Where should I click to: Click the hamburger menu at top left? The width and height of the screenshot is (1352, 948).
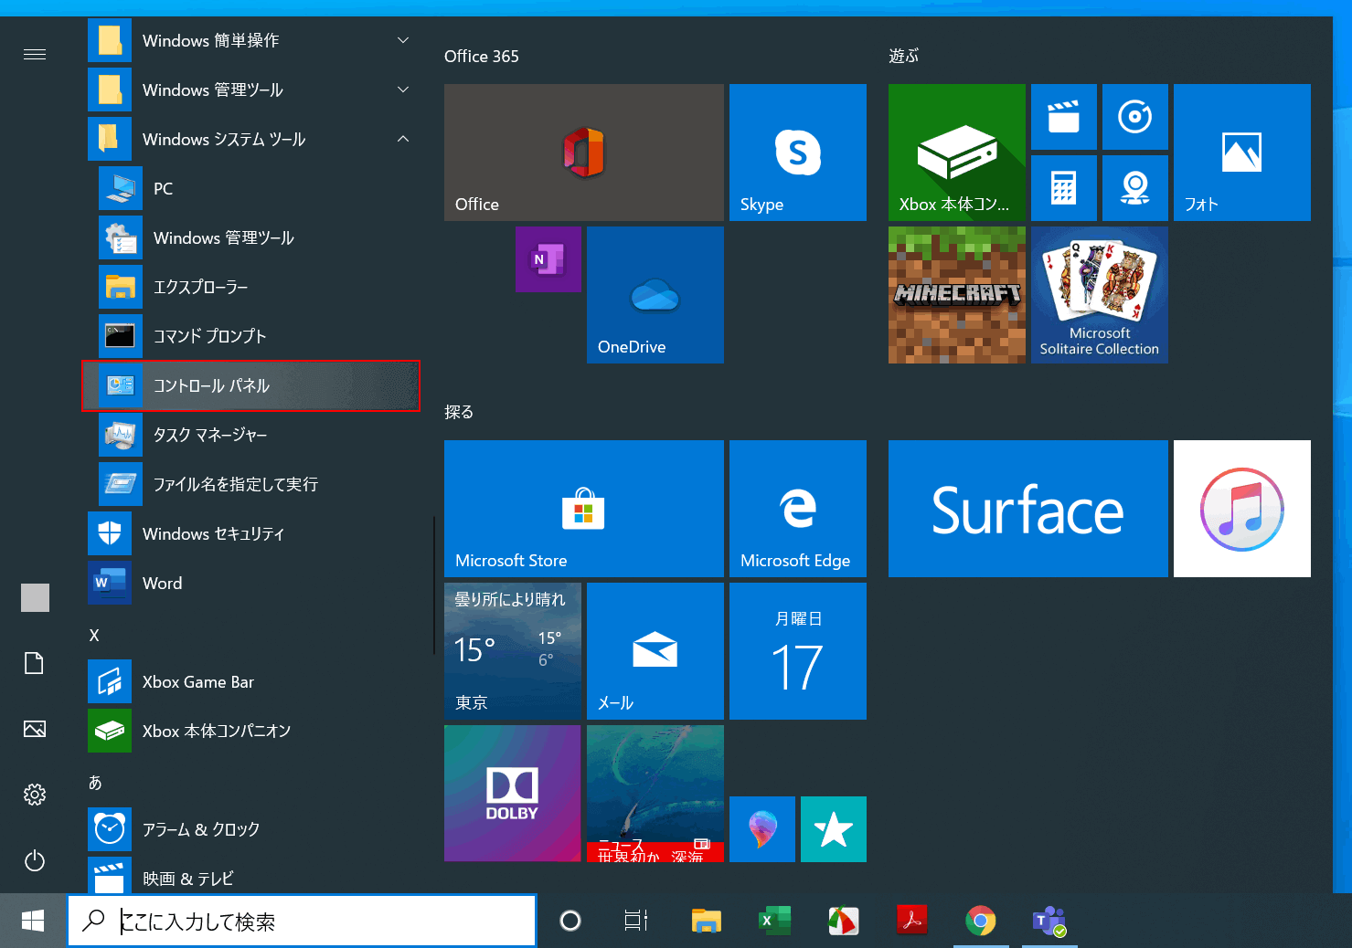coord(35,55)
